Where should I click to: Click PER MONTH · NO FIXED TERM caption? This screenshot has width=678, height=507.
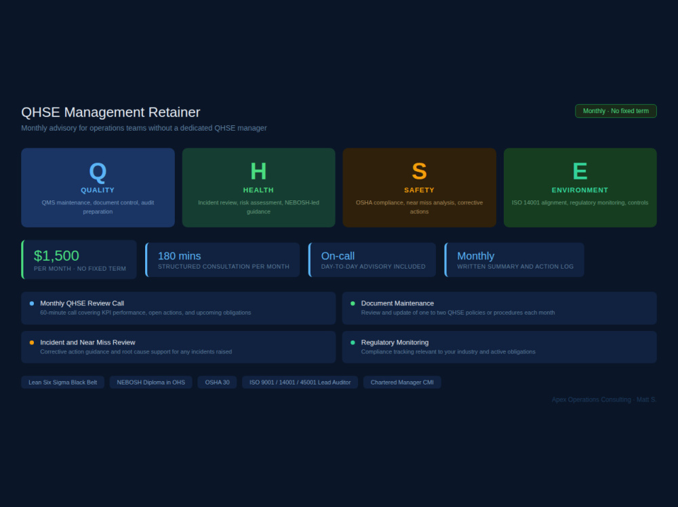coord(80,269)
